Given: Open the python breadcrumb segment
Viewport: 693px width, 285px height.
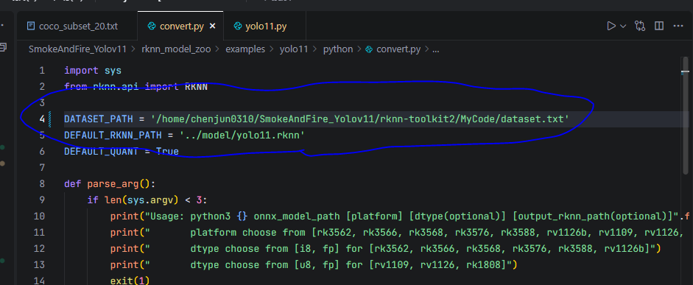Looking at the screenshot, I should (337, 49).
